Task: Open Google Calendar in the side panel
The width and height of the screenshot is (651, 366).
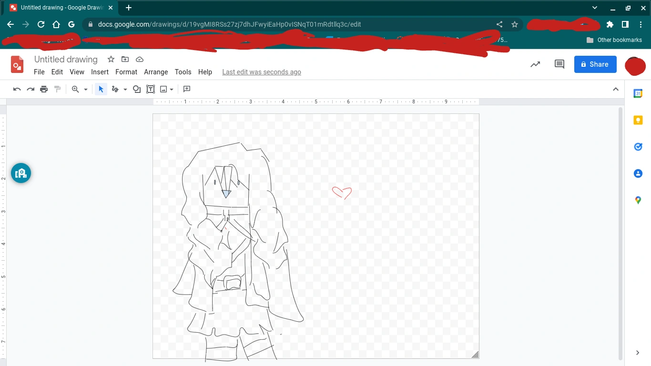Action: (638, 93)
